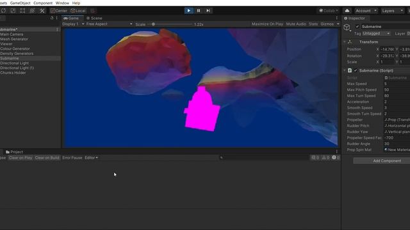
Task: Toggle Maximize On Play
Action: tap(267, 24)
